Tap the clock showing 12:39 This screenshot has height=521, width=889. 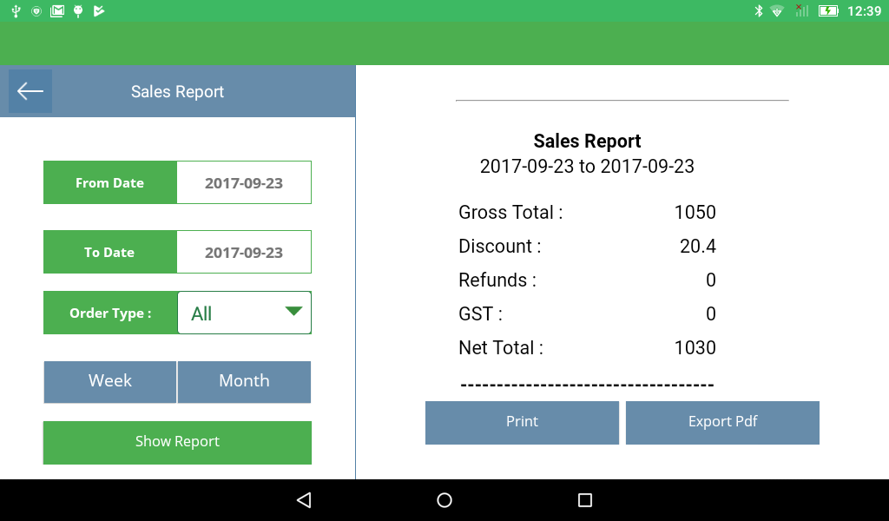[864, 11]
